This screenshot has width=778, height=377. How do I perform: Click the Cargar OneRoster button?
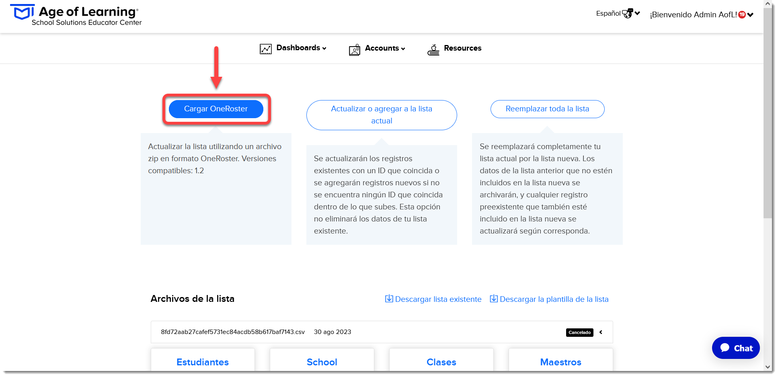click(216, 109)
